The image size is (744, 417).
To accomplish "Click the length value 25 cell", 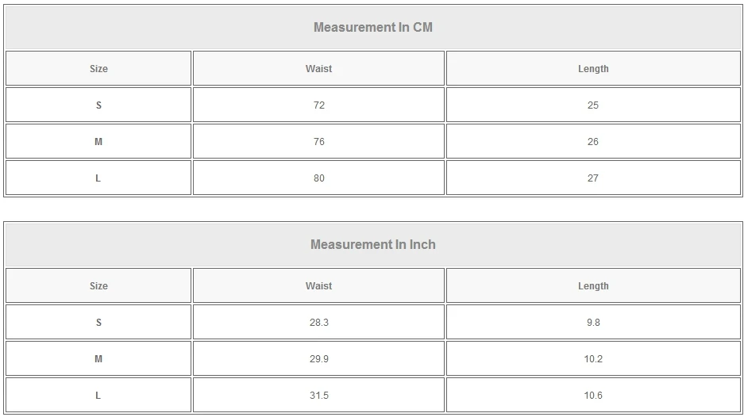I will 593,105.
